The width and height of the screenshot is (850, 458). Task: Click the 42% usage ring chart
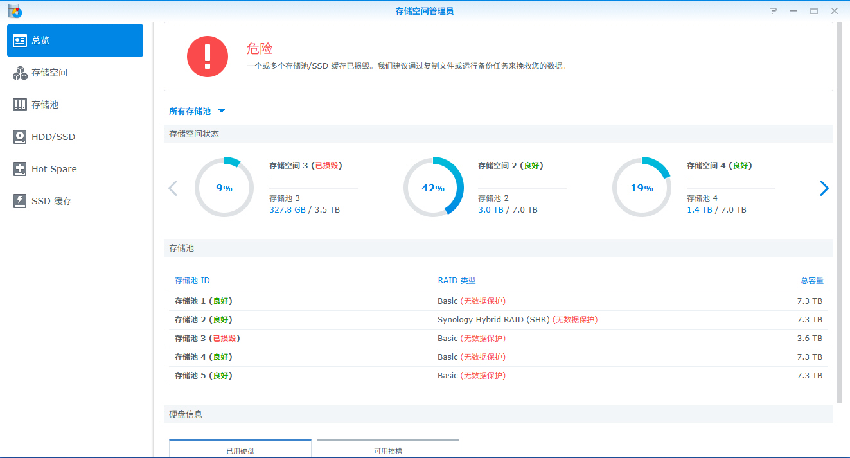pos(432,188)
